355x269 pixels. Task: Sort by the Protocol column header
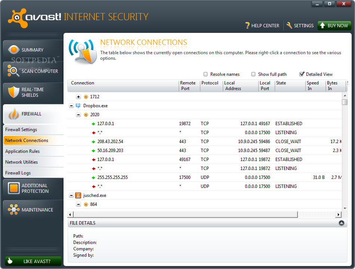click(212, 86)
